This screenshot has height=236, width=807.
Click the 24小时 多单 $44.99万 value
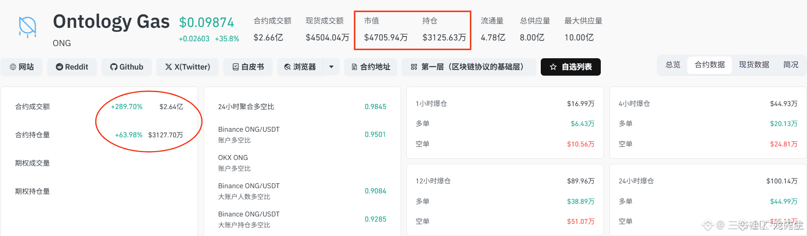point(784,202)
